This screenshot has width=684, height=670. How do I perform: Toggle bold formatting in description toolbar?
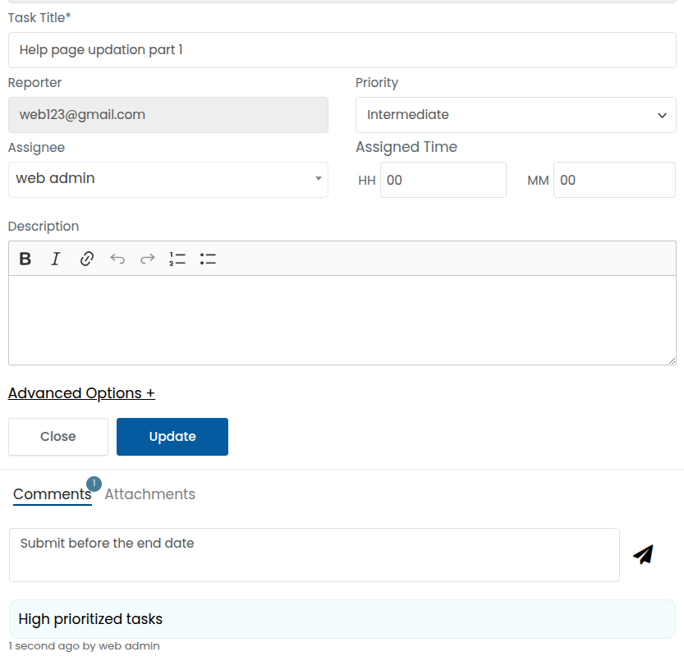[x=25, y=259]
